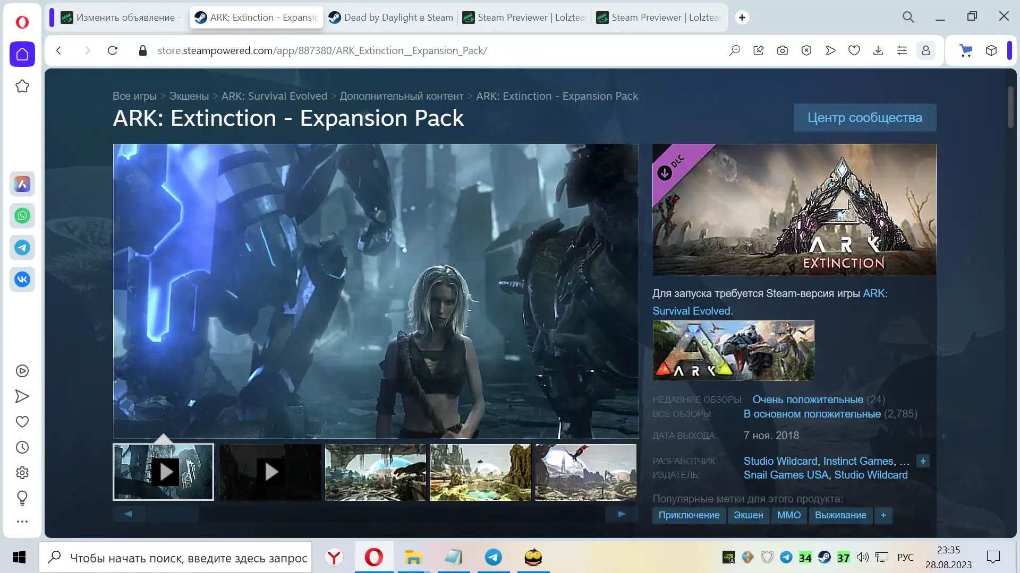This screenshot has width=1020, height=573.
Task: Click page vertical scrollbar thumb
Action: click(1010, 107)
